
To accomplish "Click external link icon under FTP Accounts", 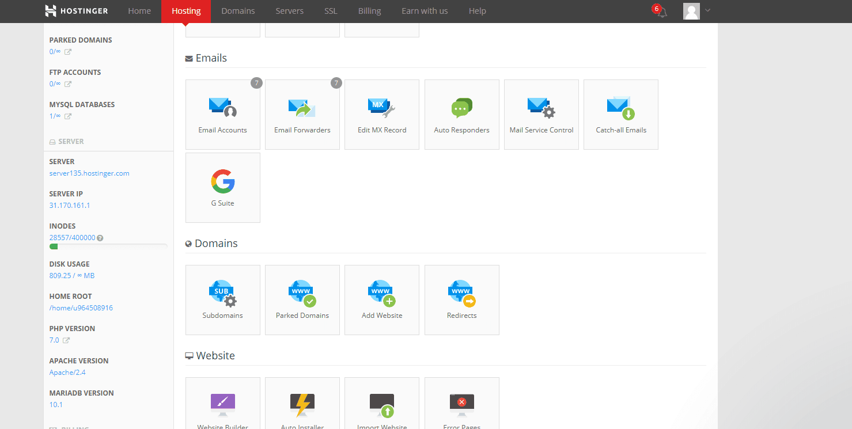I will pos(67,84).
